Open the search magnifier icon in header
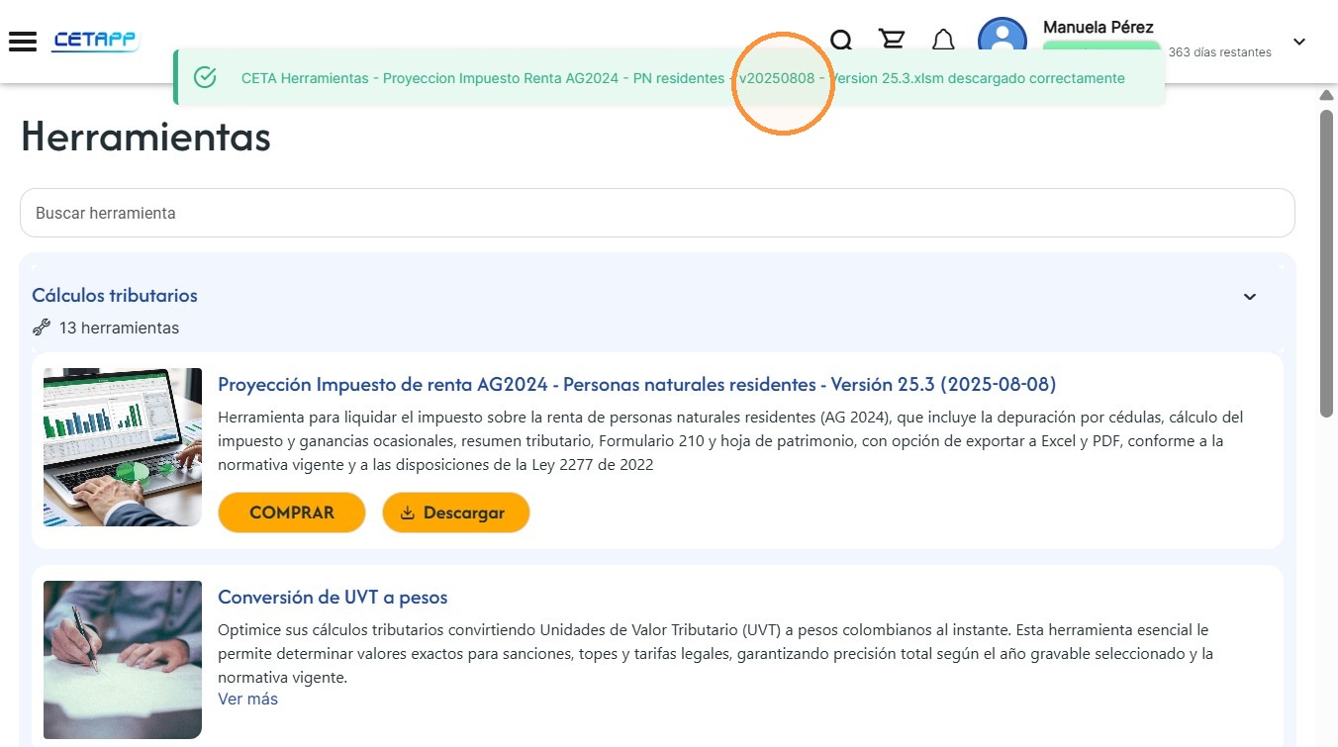1338x747 pixels. (841, 40)
